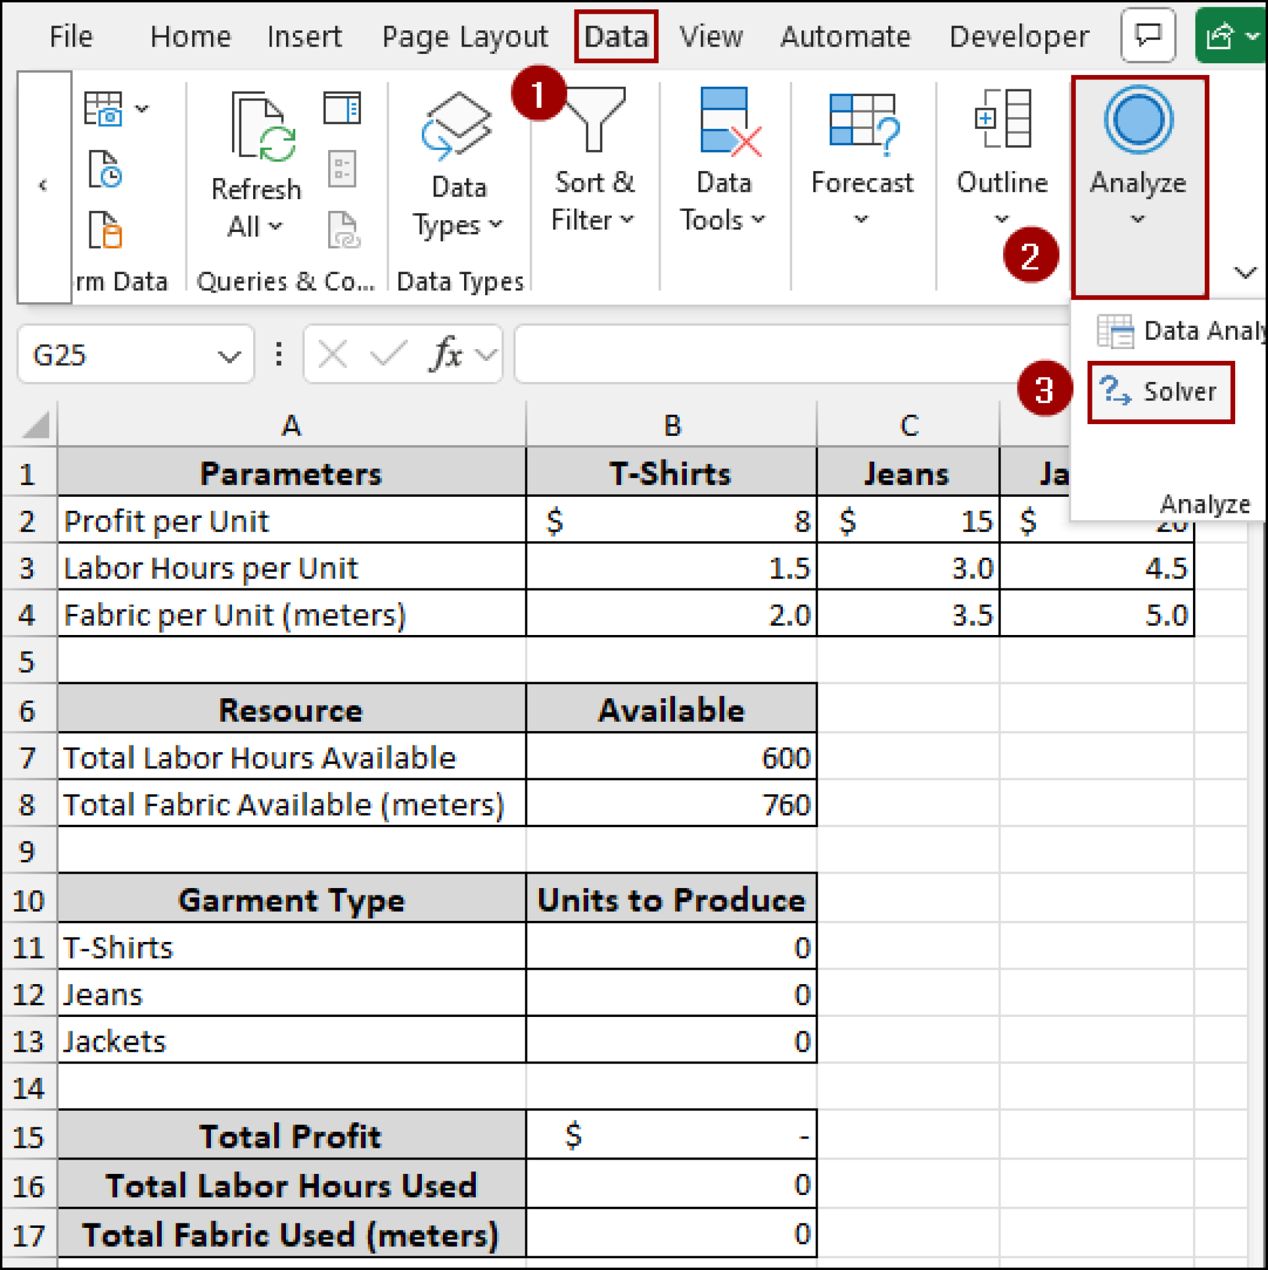This screenshot has height=1270, width=1268.
Task: Expand the Name Box dropdown
Action: pyautogui.click(x=228, y=355)
